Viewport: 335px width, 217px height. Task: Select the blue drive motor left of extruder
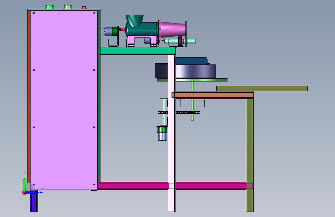tap(109, 31)
